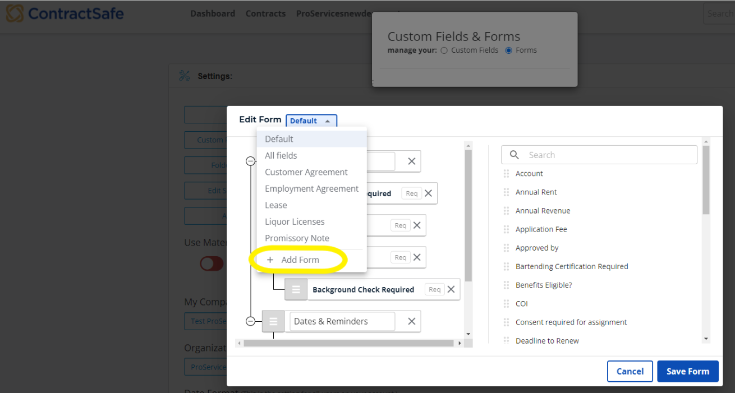Click the ContractSafe logo
The image size is (735, 393).
coord(65,13)
